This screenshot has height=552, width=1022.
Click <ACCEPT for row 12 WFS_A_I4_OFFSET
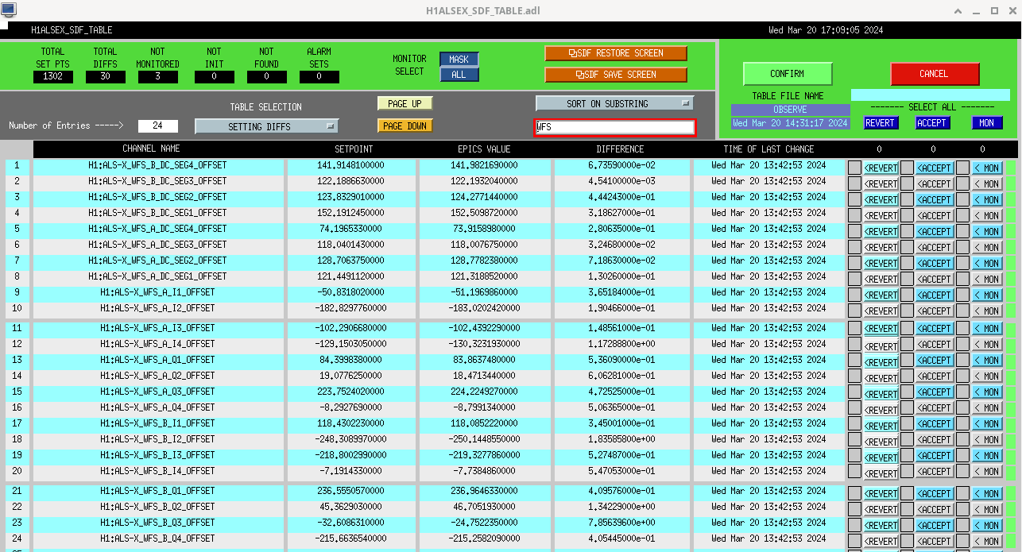click(x=934, y=345)
